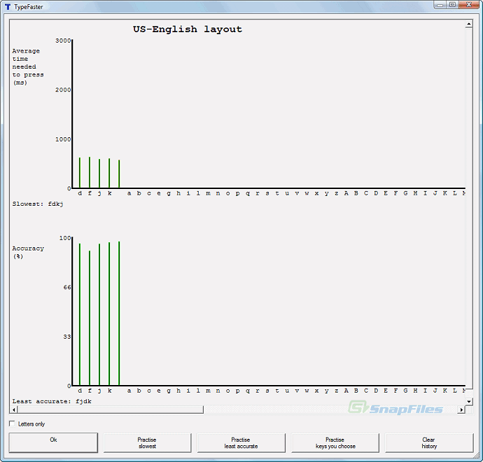Minimize the TypeFaster window
Screen dimensions: 483x462
[x=440, y=5]
